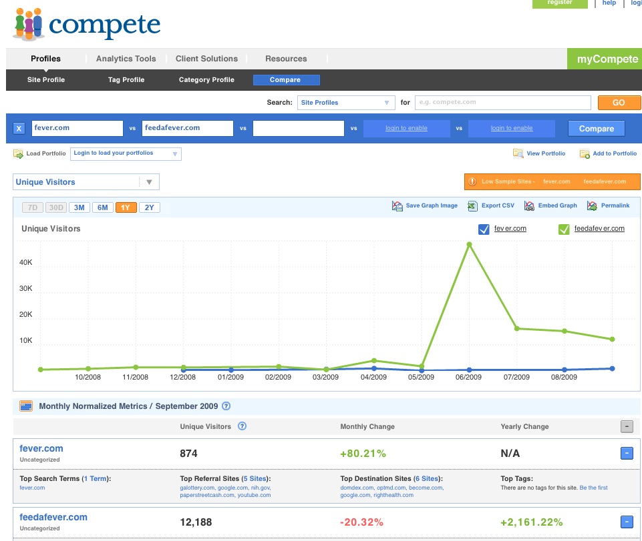Click the Load Portfolio folder icon

18,153
